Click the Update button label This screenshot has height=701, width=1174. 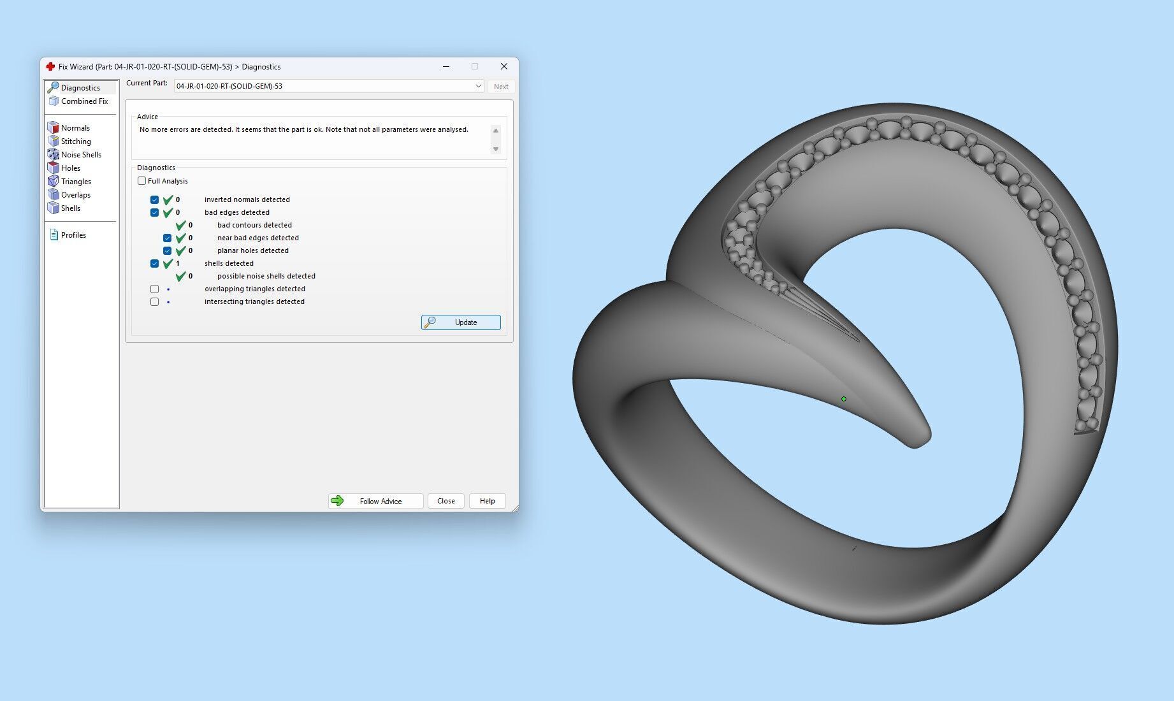tap(466, 322)
